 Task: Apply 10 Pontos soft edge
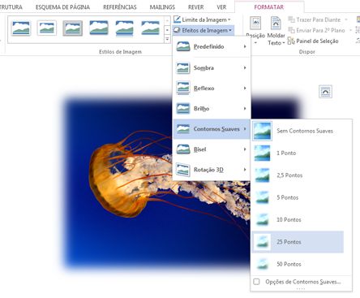pyautogui.click(x=298, y=220)
